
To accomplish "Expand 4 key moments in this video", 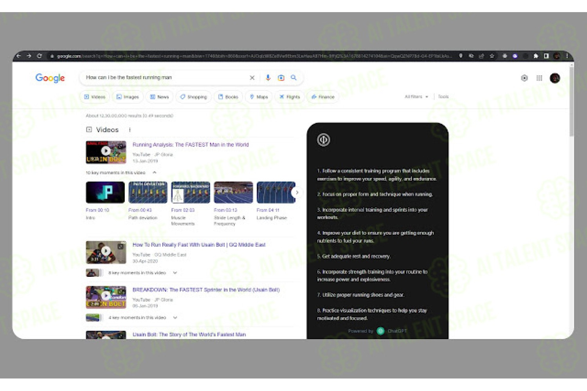I will [x=175, y=317].
